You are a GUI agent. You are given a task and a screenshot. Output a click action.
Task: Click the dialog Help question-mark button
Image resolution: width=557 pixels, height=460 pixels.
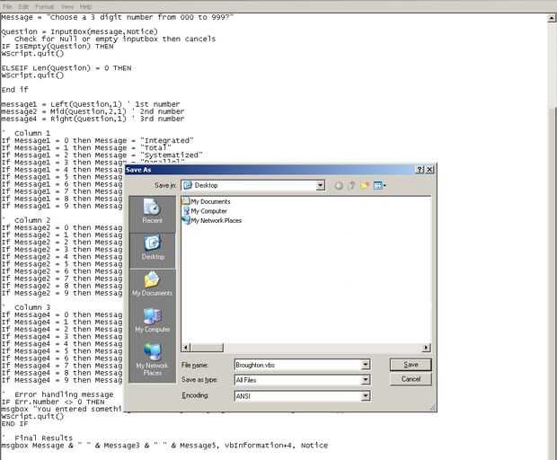click(420, 170)
